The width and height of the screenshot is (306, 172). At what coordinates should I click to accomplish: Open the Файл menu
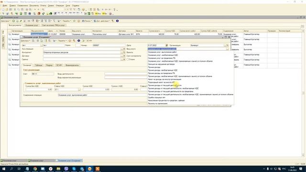pos(5,6)
